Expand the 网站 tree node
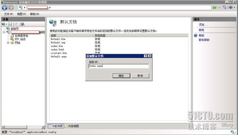The height and width of the screenshot is (135, 238). pyautogui.click(x=8, y=43)
